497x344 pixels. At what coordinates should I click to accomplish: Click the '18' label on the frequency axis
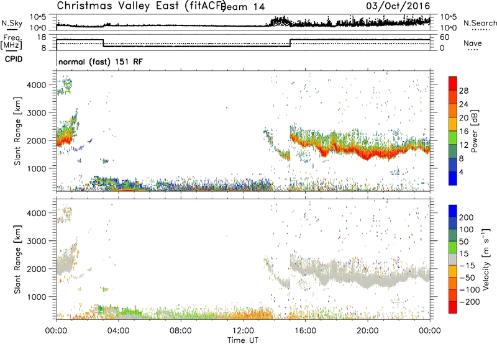42,37
